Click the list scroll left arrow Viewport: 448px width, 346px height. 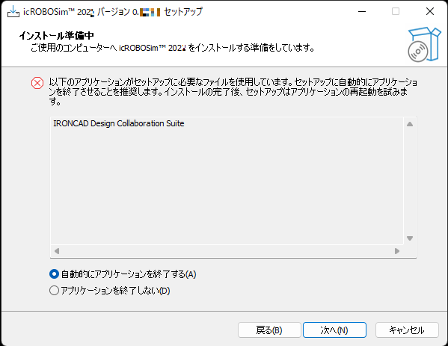[x=57, y=251]
